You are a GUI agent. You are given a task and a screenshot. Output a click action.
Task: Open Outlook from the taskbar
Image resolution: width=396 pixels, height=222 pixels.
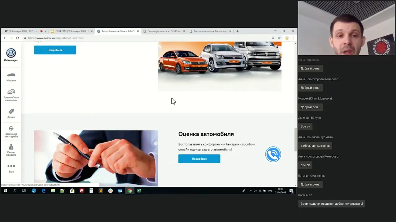tap(120, 191)
